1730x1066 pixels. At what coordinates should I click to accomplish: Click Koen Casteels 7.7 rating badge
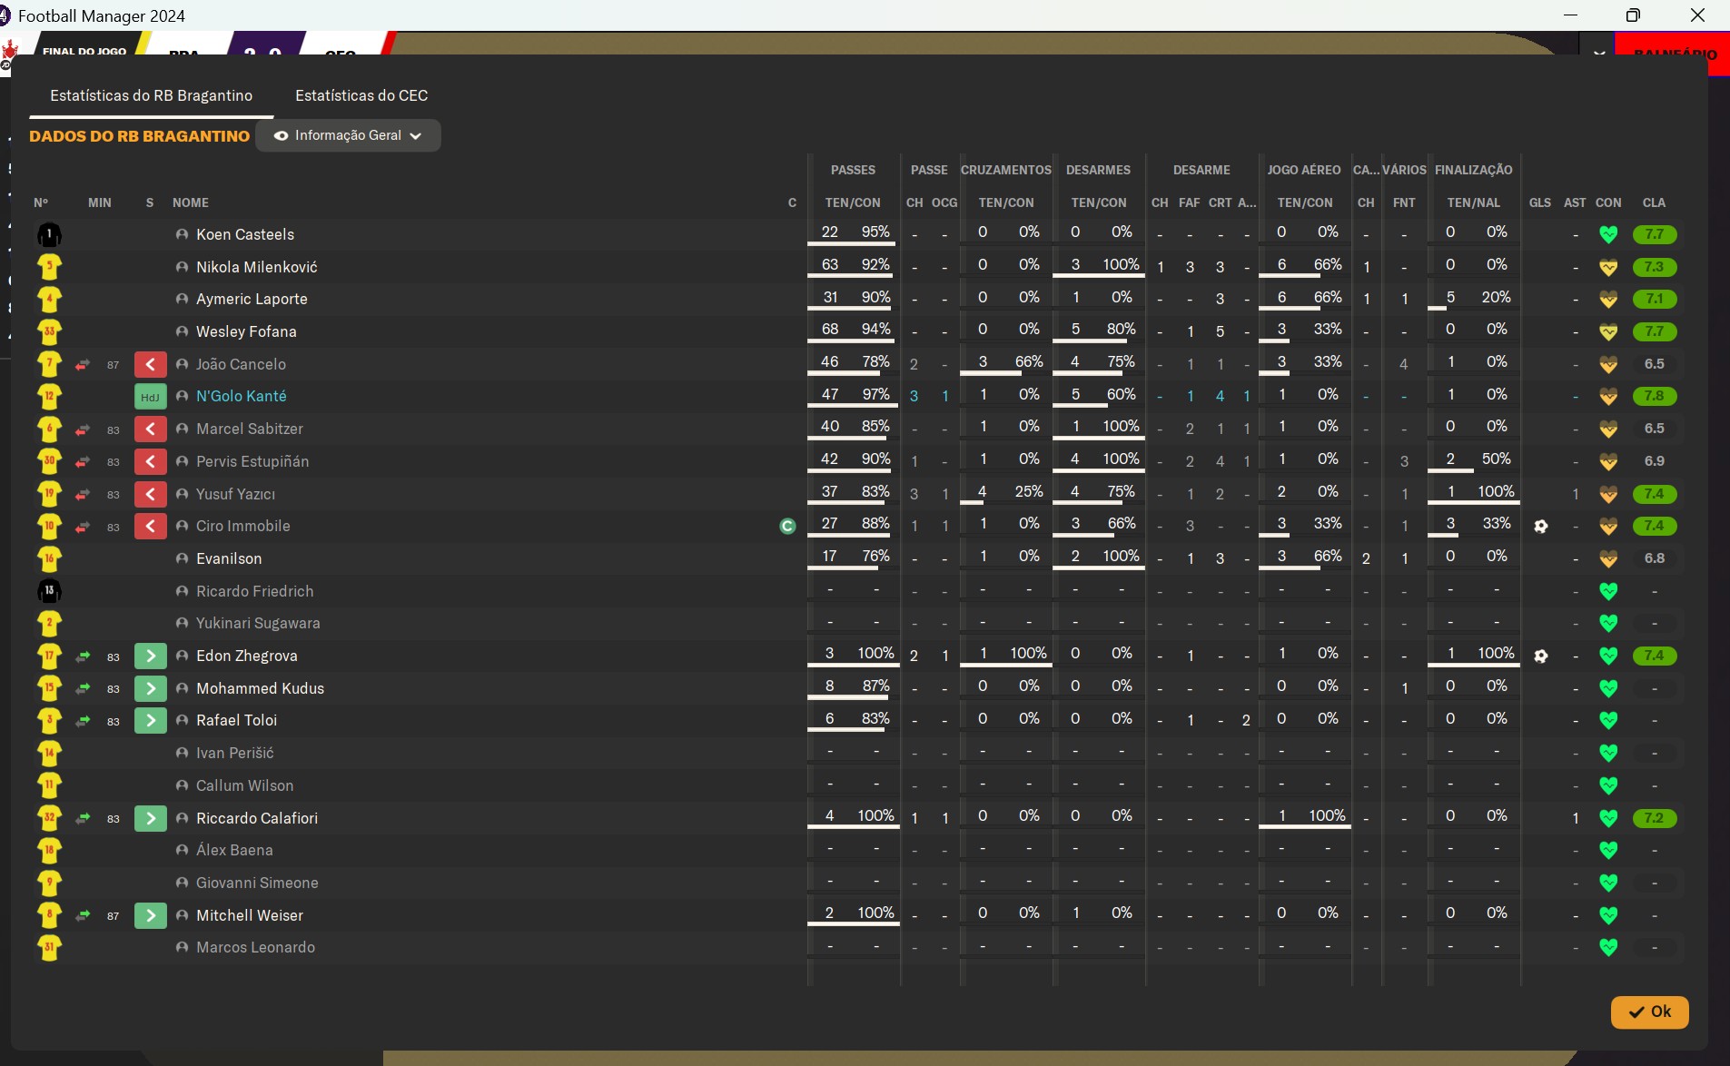[x=1654, y=234]
